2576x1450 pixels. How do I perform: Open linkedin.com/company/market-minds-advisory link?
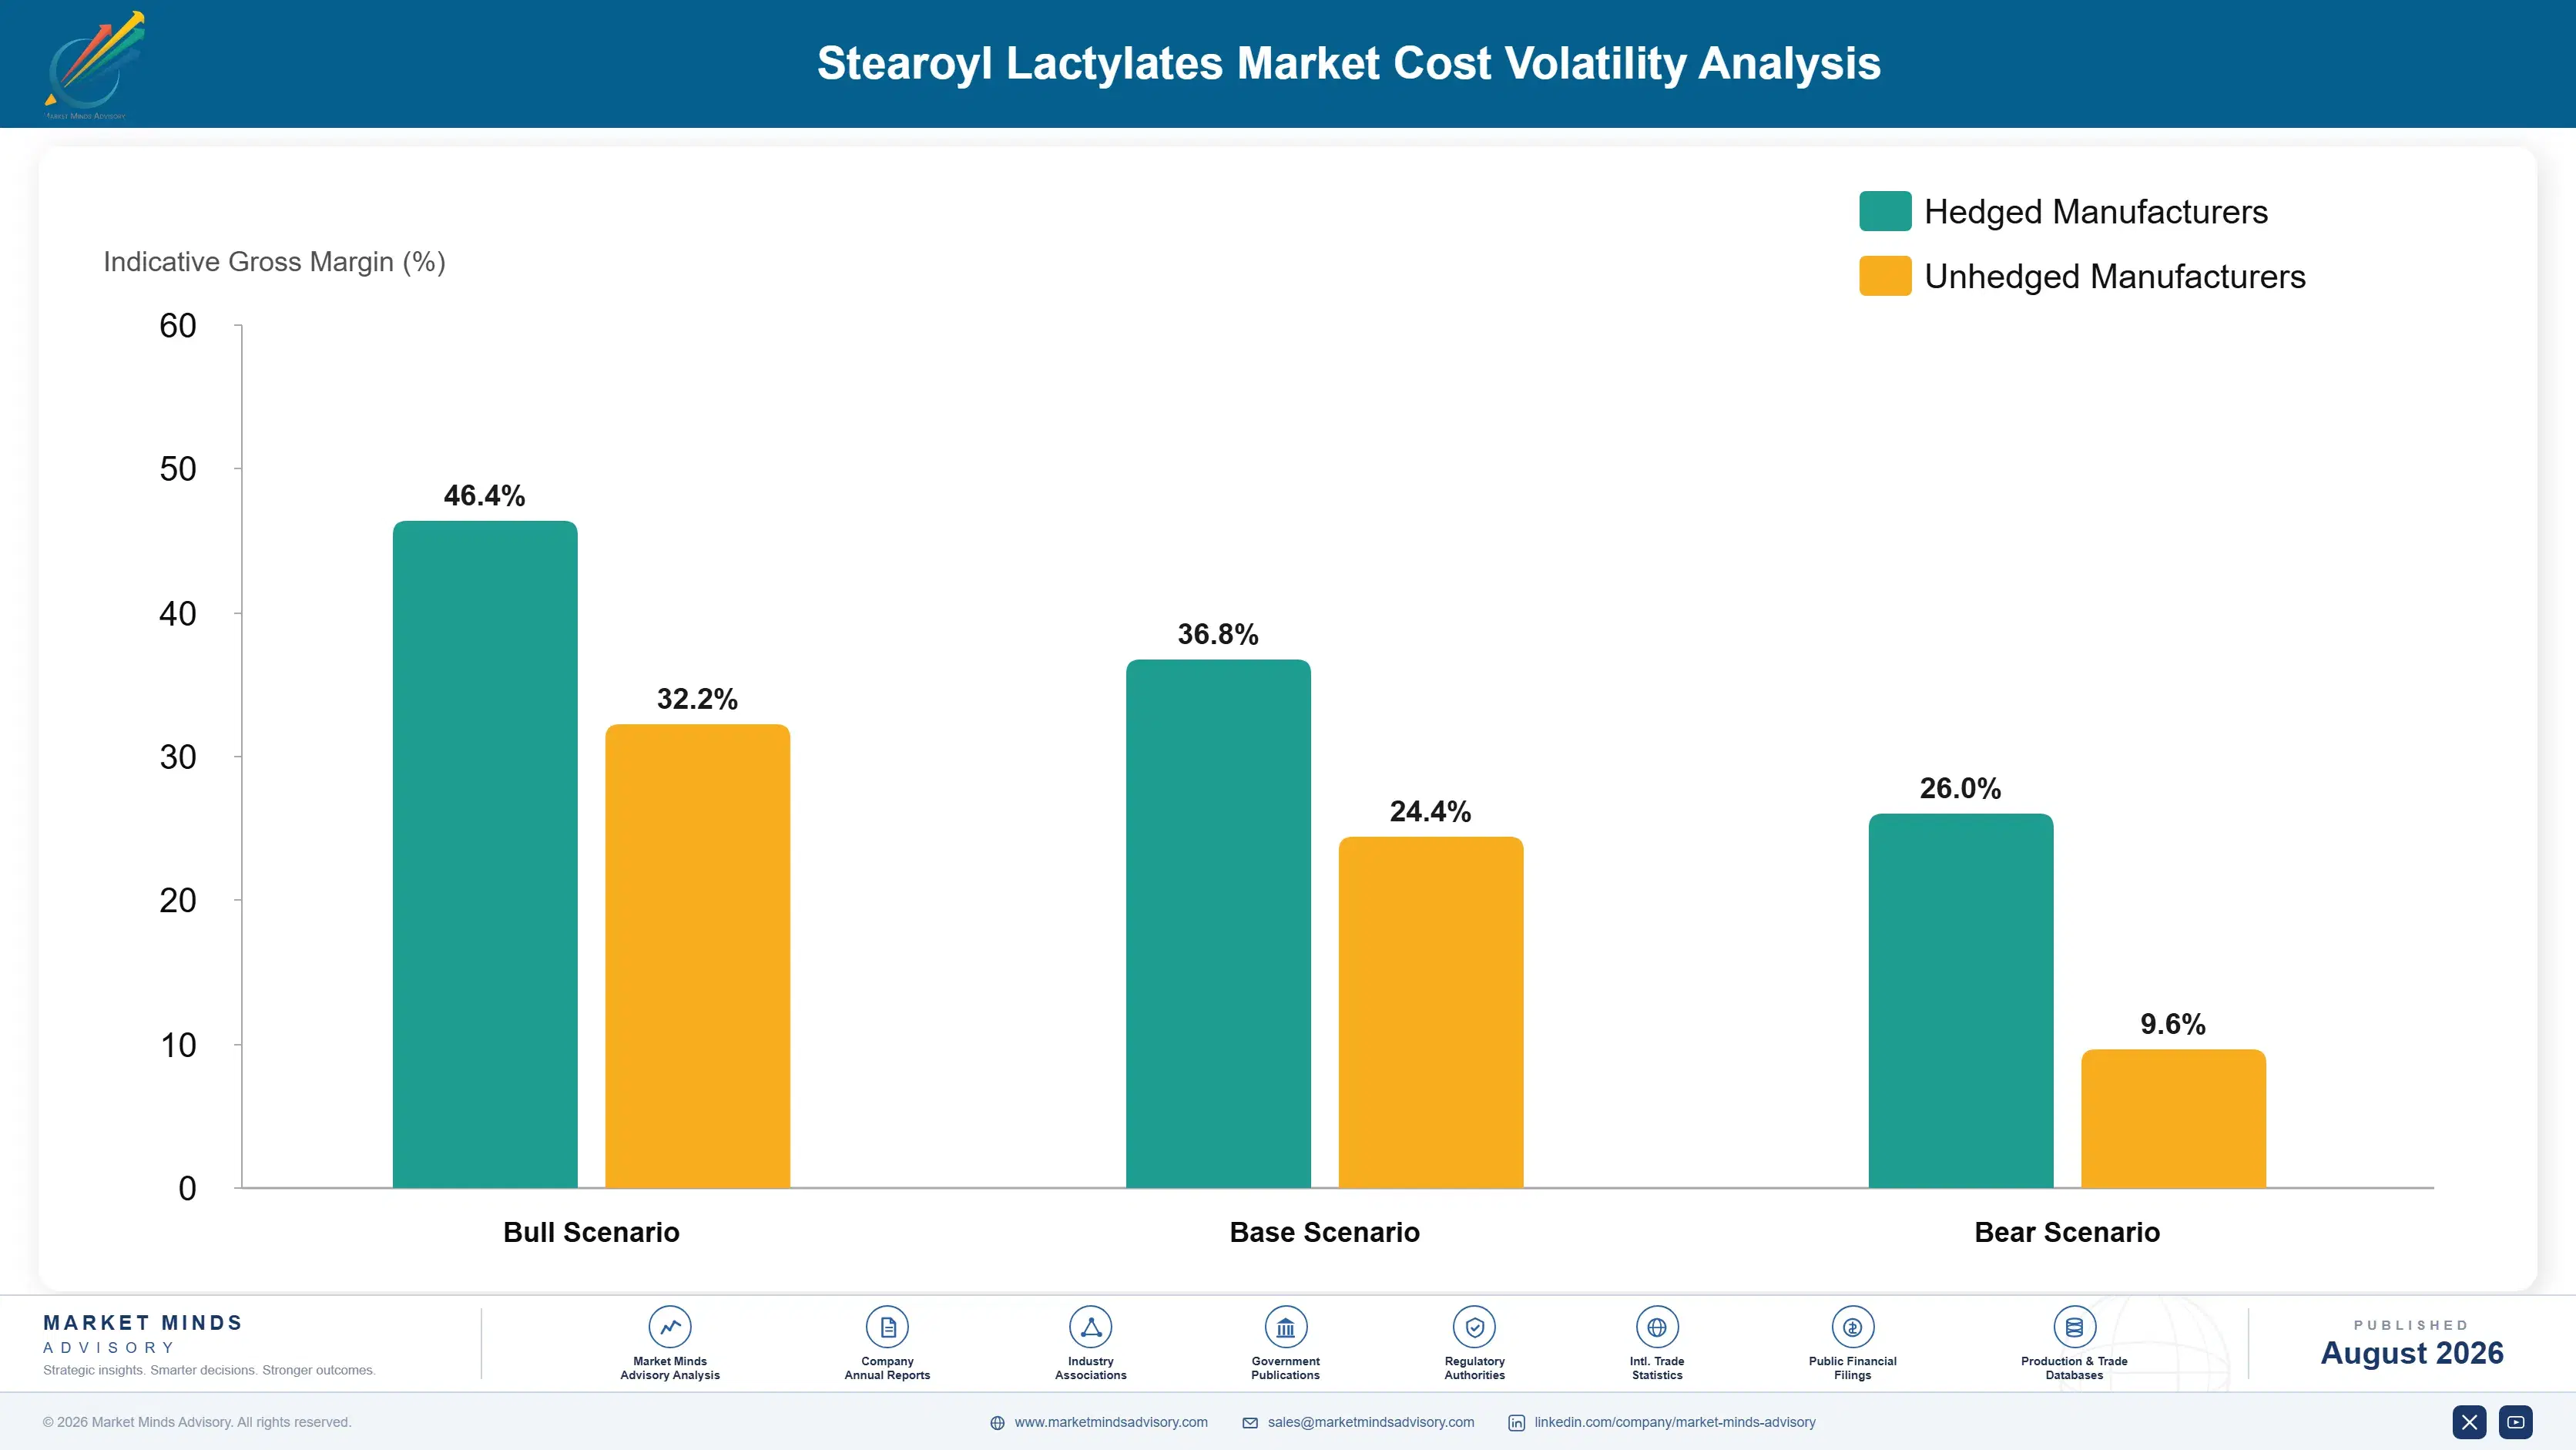coord(1675,1422)
